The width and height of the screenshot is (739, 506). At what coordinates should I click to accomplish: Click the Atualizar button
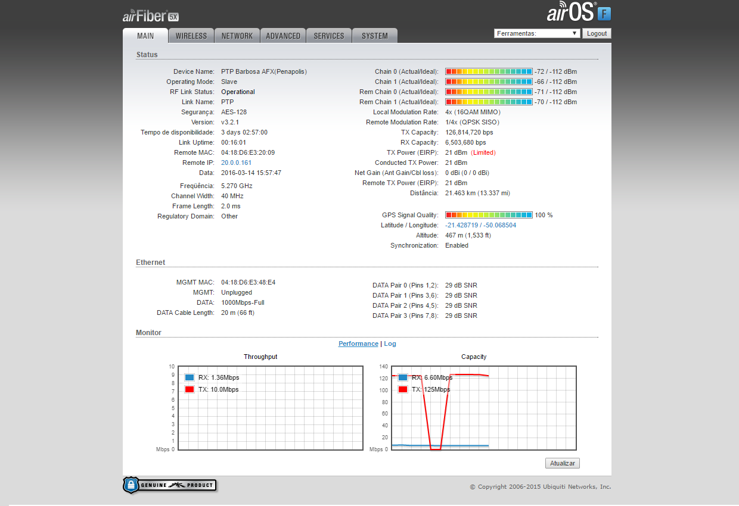point(562,463)
